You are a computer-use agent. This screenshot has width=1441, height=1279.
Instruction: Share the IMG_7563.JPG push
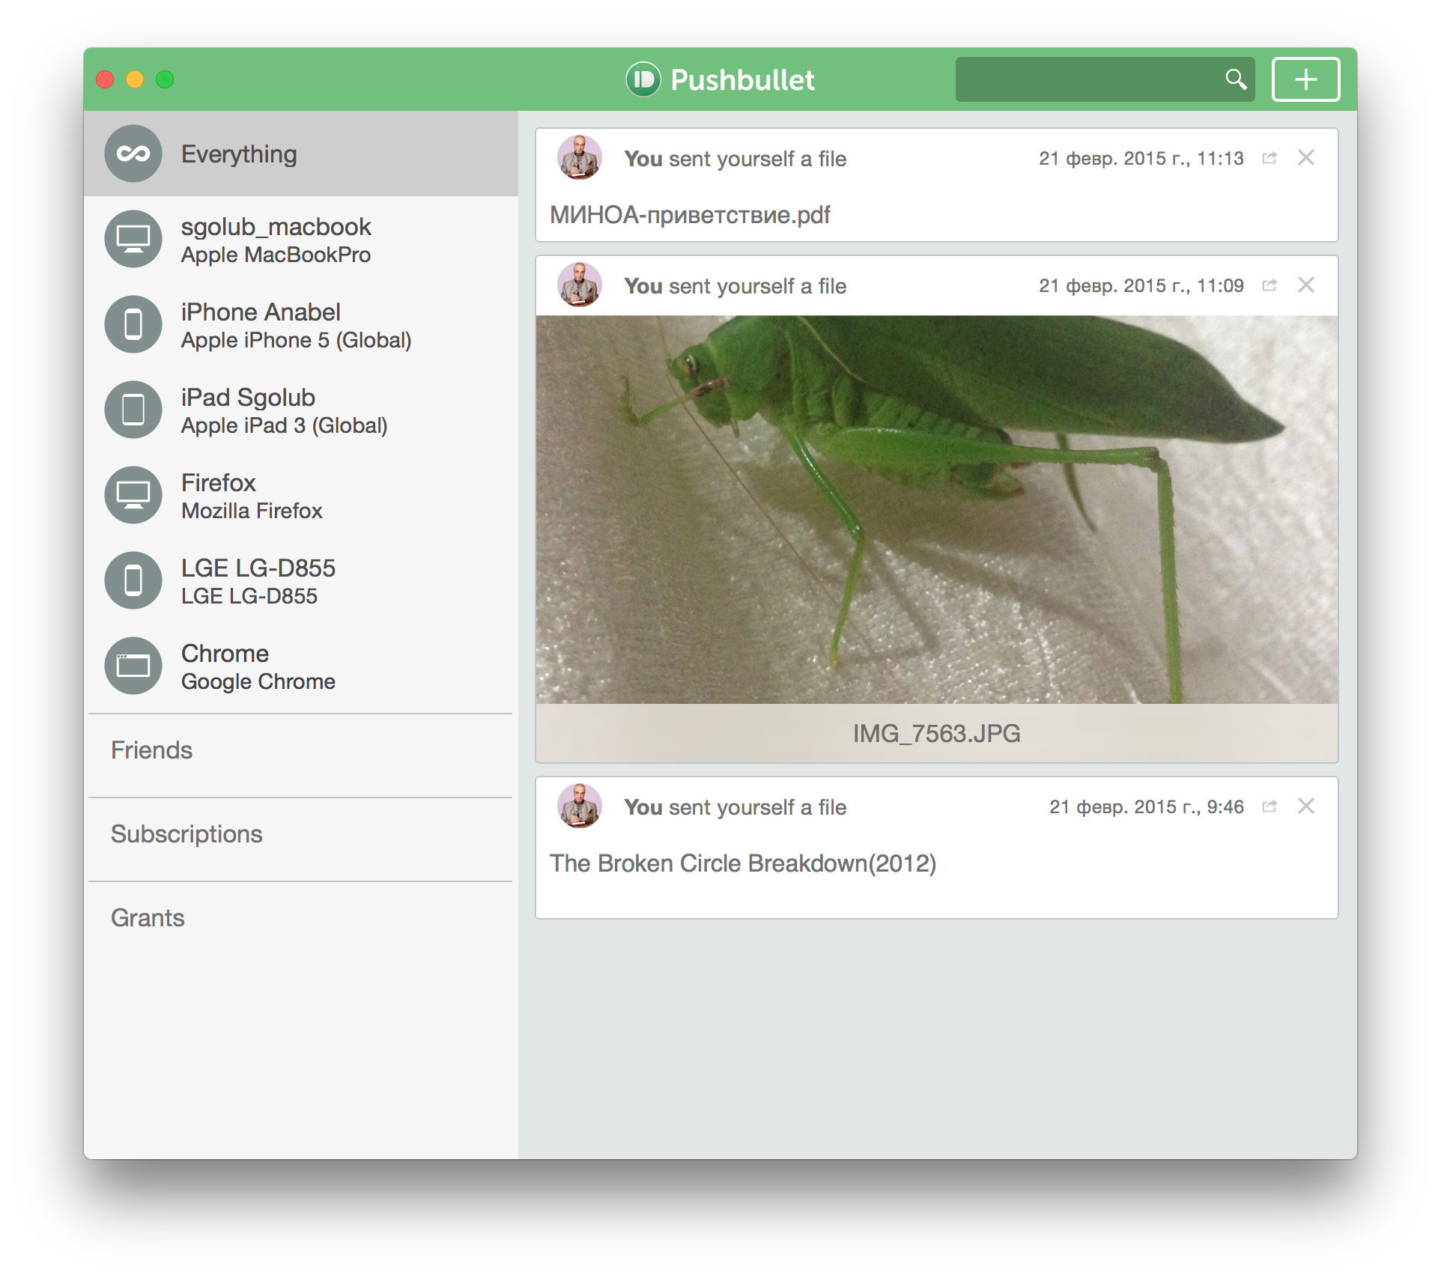1269,285
